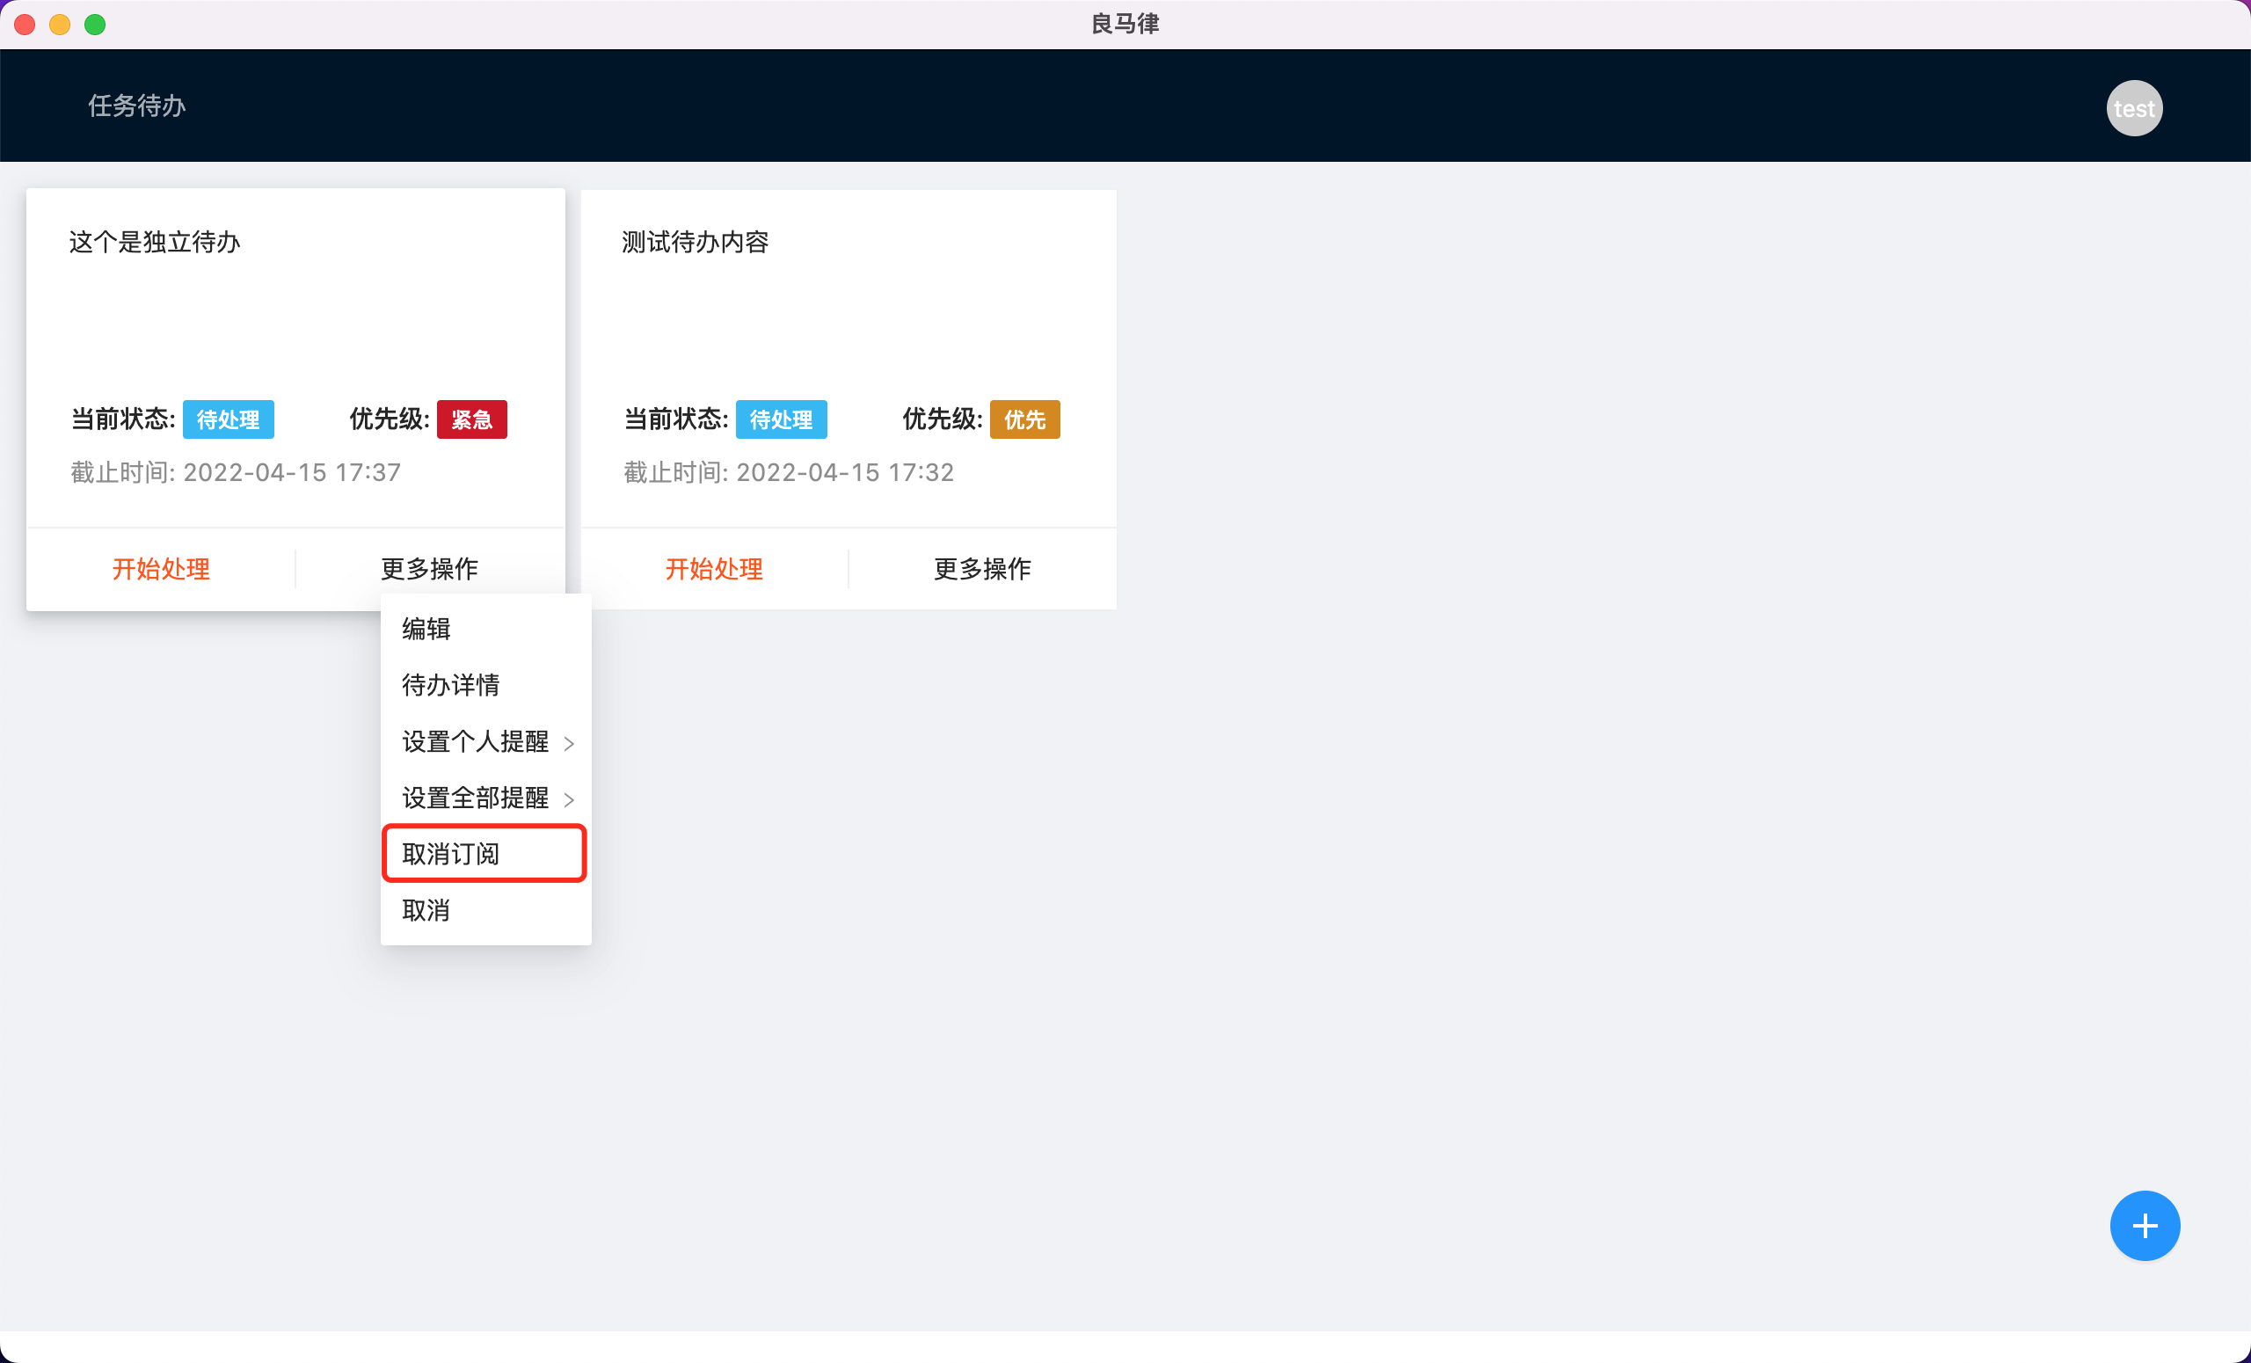Choose 编辑 from the dropdown menu
The image size is (2251, 1363).
tap(426, 629)
